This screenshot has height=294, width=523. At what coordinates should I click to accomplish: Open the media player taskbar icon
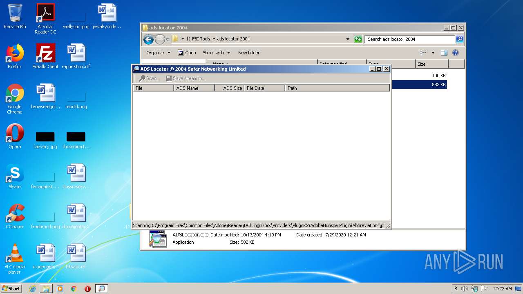pyautogui.click(x=60, y=289)
